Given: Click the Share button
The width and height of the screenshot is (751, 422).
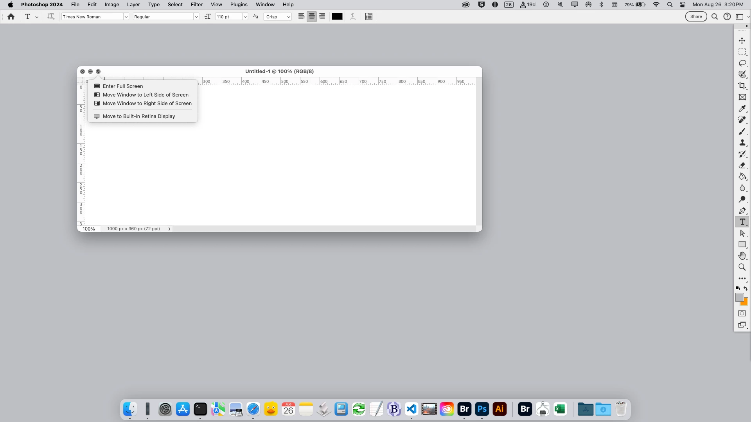Looking at the screenshot, I should [696, 16].
